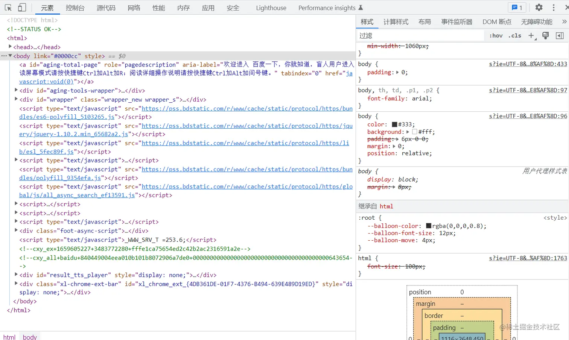Select the closing </body> tag line
This screenshot has height=340, width=569.
(x=25, y=301)
